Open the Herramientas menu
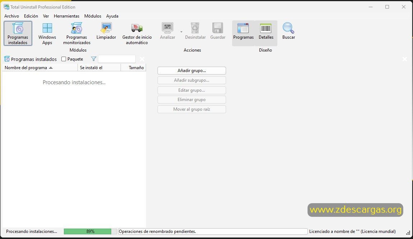Viewport: 413px width, 239px height. [x=66, y=16]
